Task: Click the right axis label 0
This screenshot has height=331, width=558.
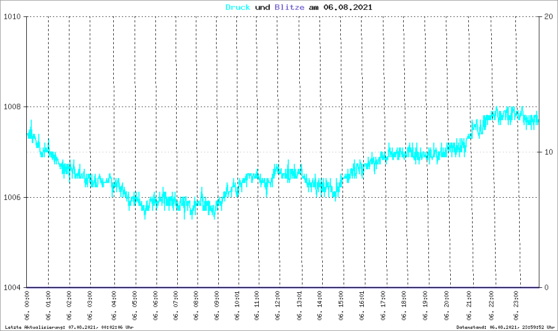Action: (x=547, y=288)
